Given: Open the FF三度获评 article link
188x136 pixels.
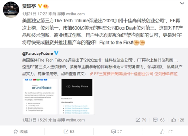Looking at the screenshot, I should [x=134, y=73].
